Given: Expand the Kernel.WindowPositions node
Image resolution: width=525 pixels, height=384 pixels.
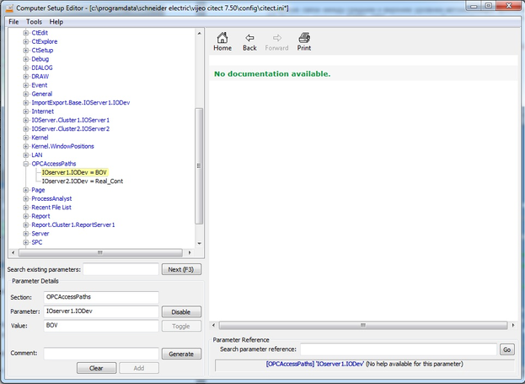Looking at the screenshot, I should tap(26, 146).
